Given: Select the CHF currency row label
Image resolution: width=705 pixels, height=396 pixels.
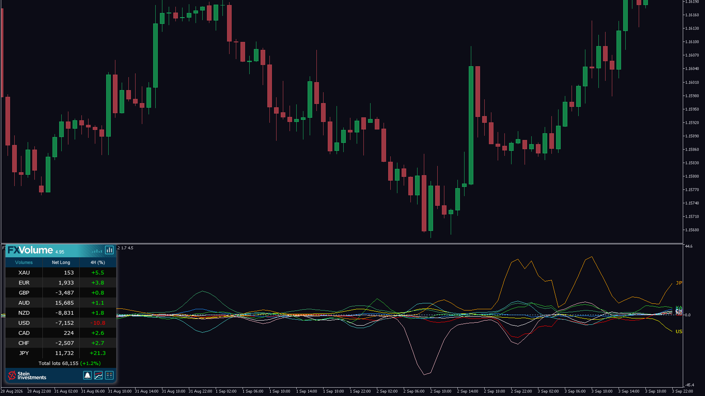Looking at the screenshot, I should click(x=24, y=343).
